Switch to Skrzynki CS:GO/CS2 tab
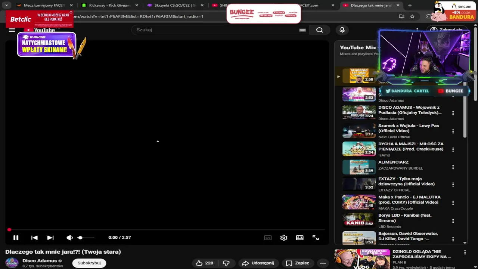 tap(175, 6)
